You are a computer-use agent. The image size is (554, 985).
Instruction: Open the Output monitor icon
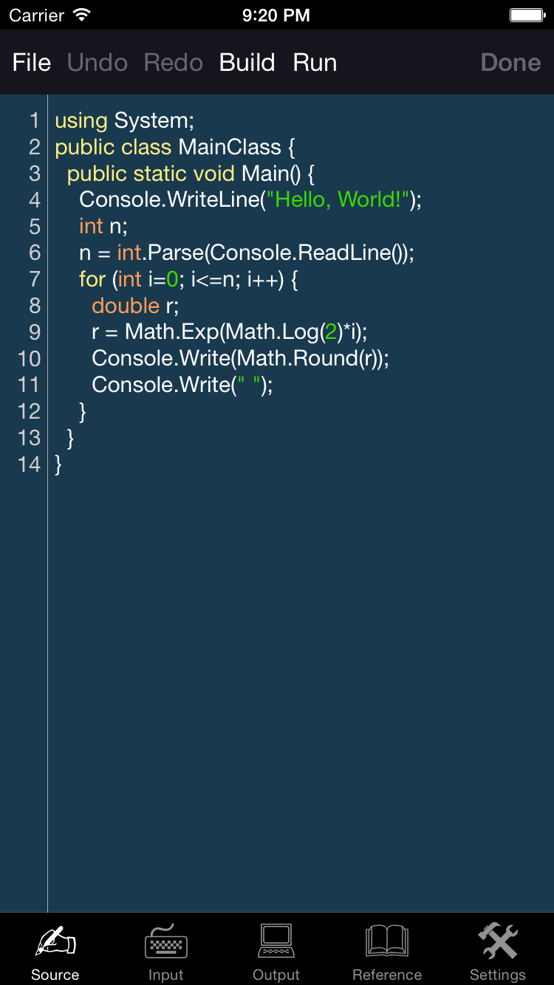pos(277,943)
